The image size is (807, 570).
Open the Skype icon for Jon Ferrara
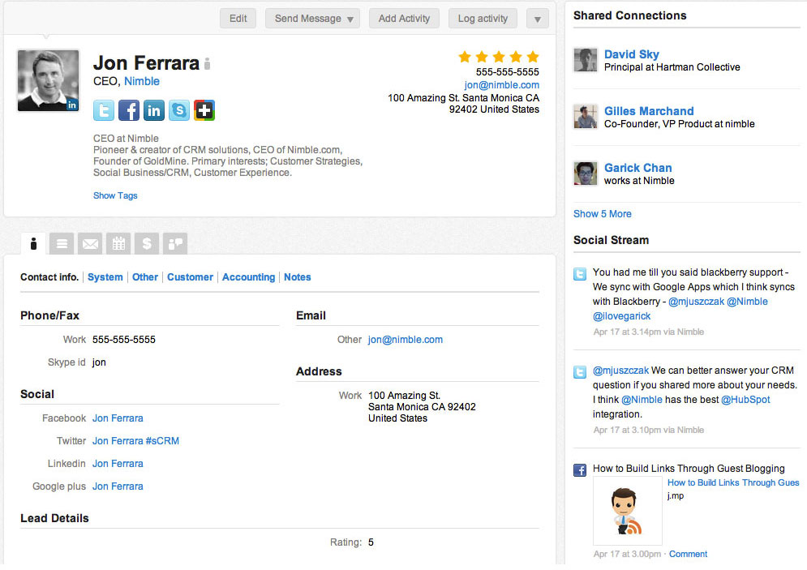179,110
